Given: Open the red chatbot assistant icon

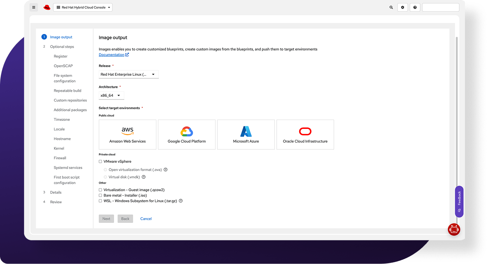Looking at the screenshot, I should [x=454, y=229].
